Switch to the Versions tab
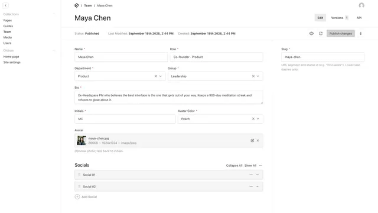Viewport: 378px width, 213px height. click(340, 18)
